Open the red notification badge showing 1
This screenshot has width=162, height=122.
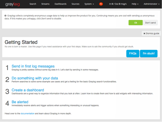tap(101, 4)
